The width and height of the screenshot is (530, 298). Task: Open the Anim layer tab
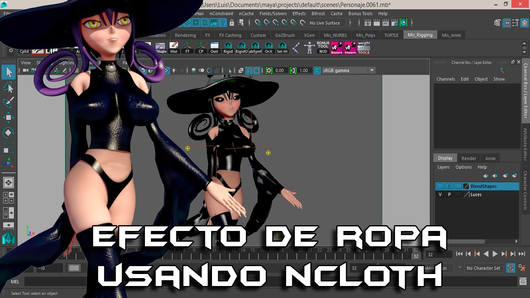click(490, 158)
